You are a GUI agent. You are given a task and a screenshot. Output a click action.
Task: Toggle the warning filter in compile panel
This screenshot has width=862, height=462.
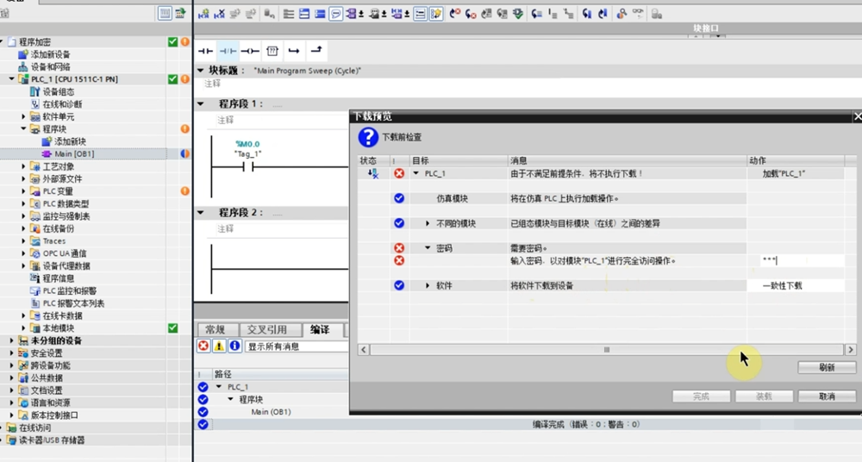pos(219,346)
